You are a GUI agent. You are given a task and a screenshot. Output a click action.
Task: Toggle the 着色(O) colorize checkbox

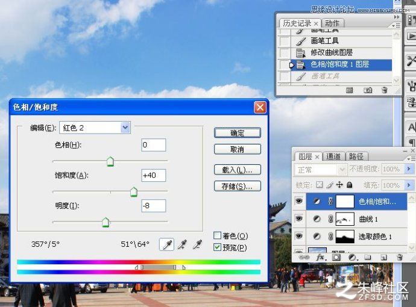[x=217, y=235]
